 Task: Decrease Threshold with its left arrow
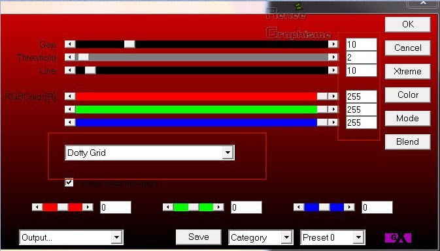coord(70,57)
